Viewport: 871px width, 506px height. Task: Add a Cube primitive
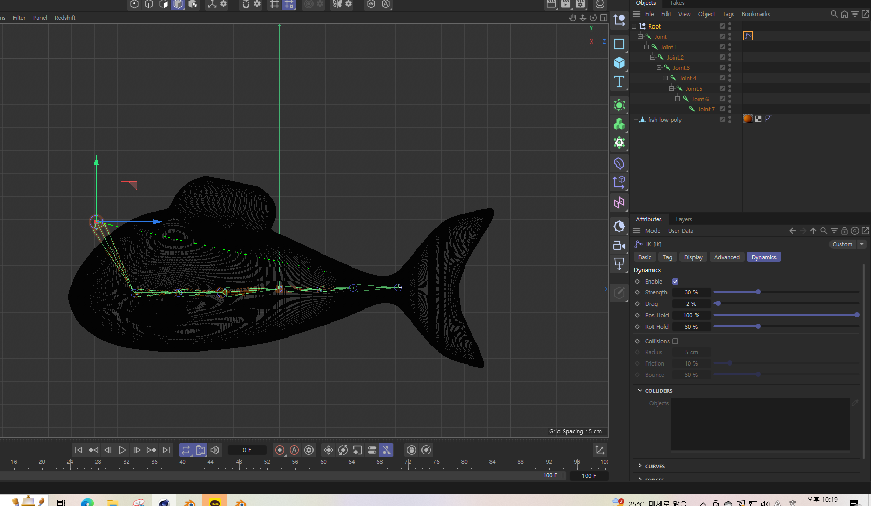[x=619, y=63]
